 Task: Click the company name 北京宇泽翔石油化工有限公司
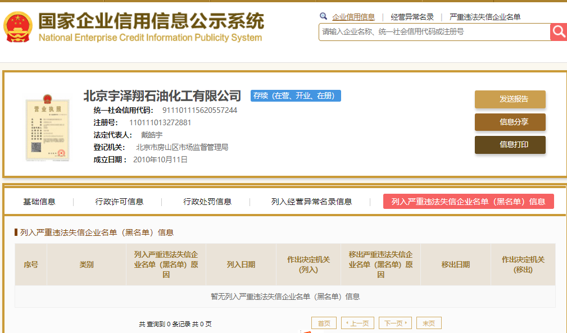pos(162,95)
